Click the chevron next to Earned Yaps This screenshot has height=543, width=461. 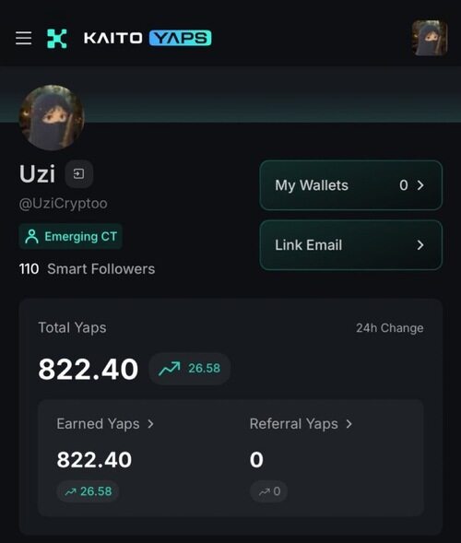(x=150, y=424)
